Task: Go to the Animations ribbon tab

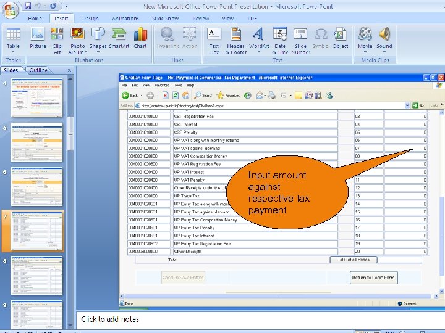Action: 125,18
